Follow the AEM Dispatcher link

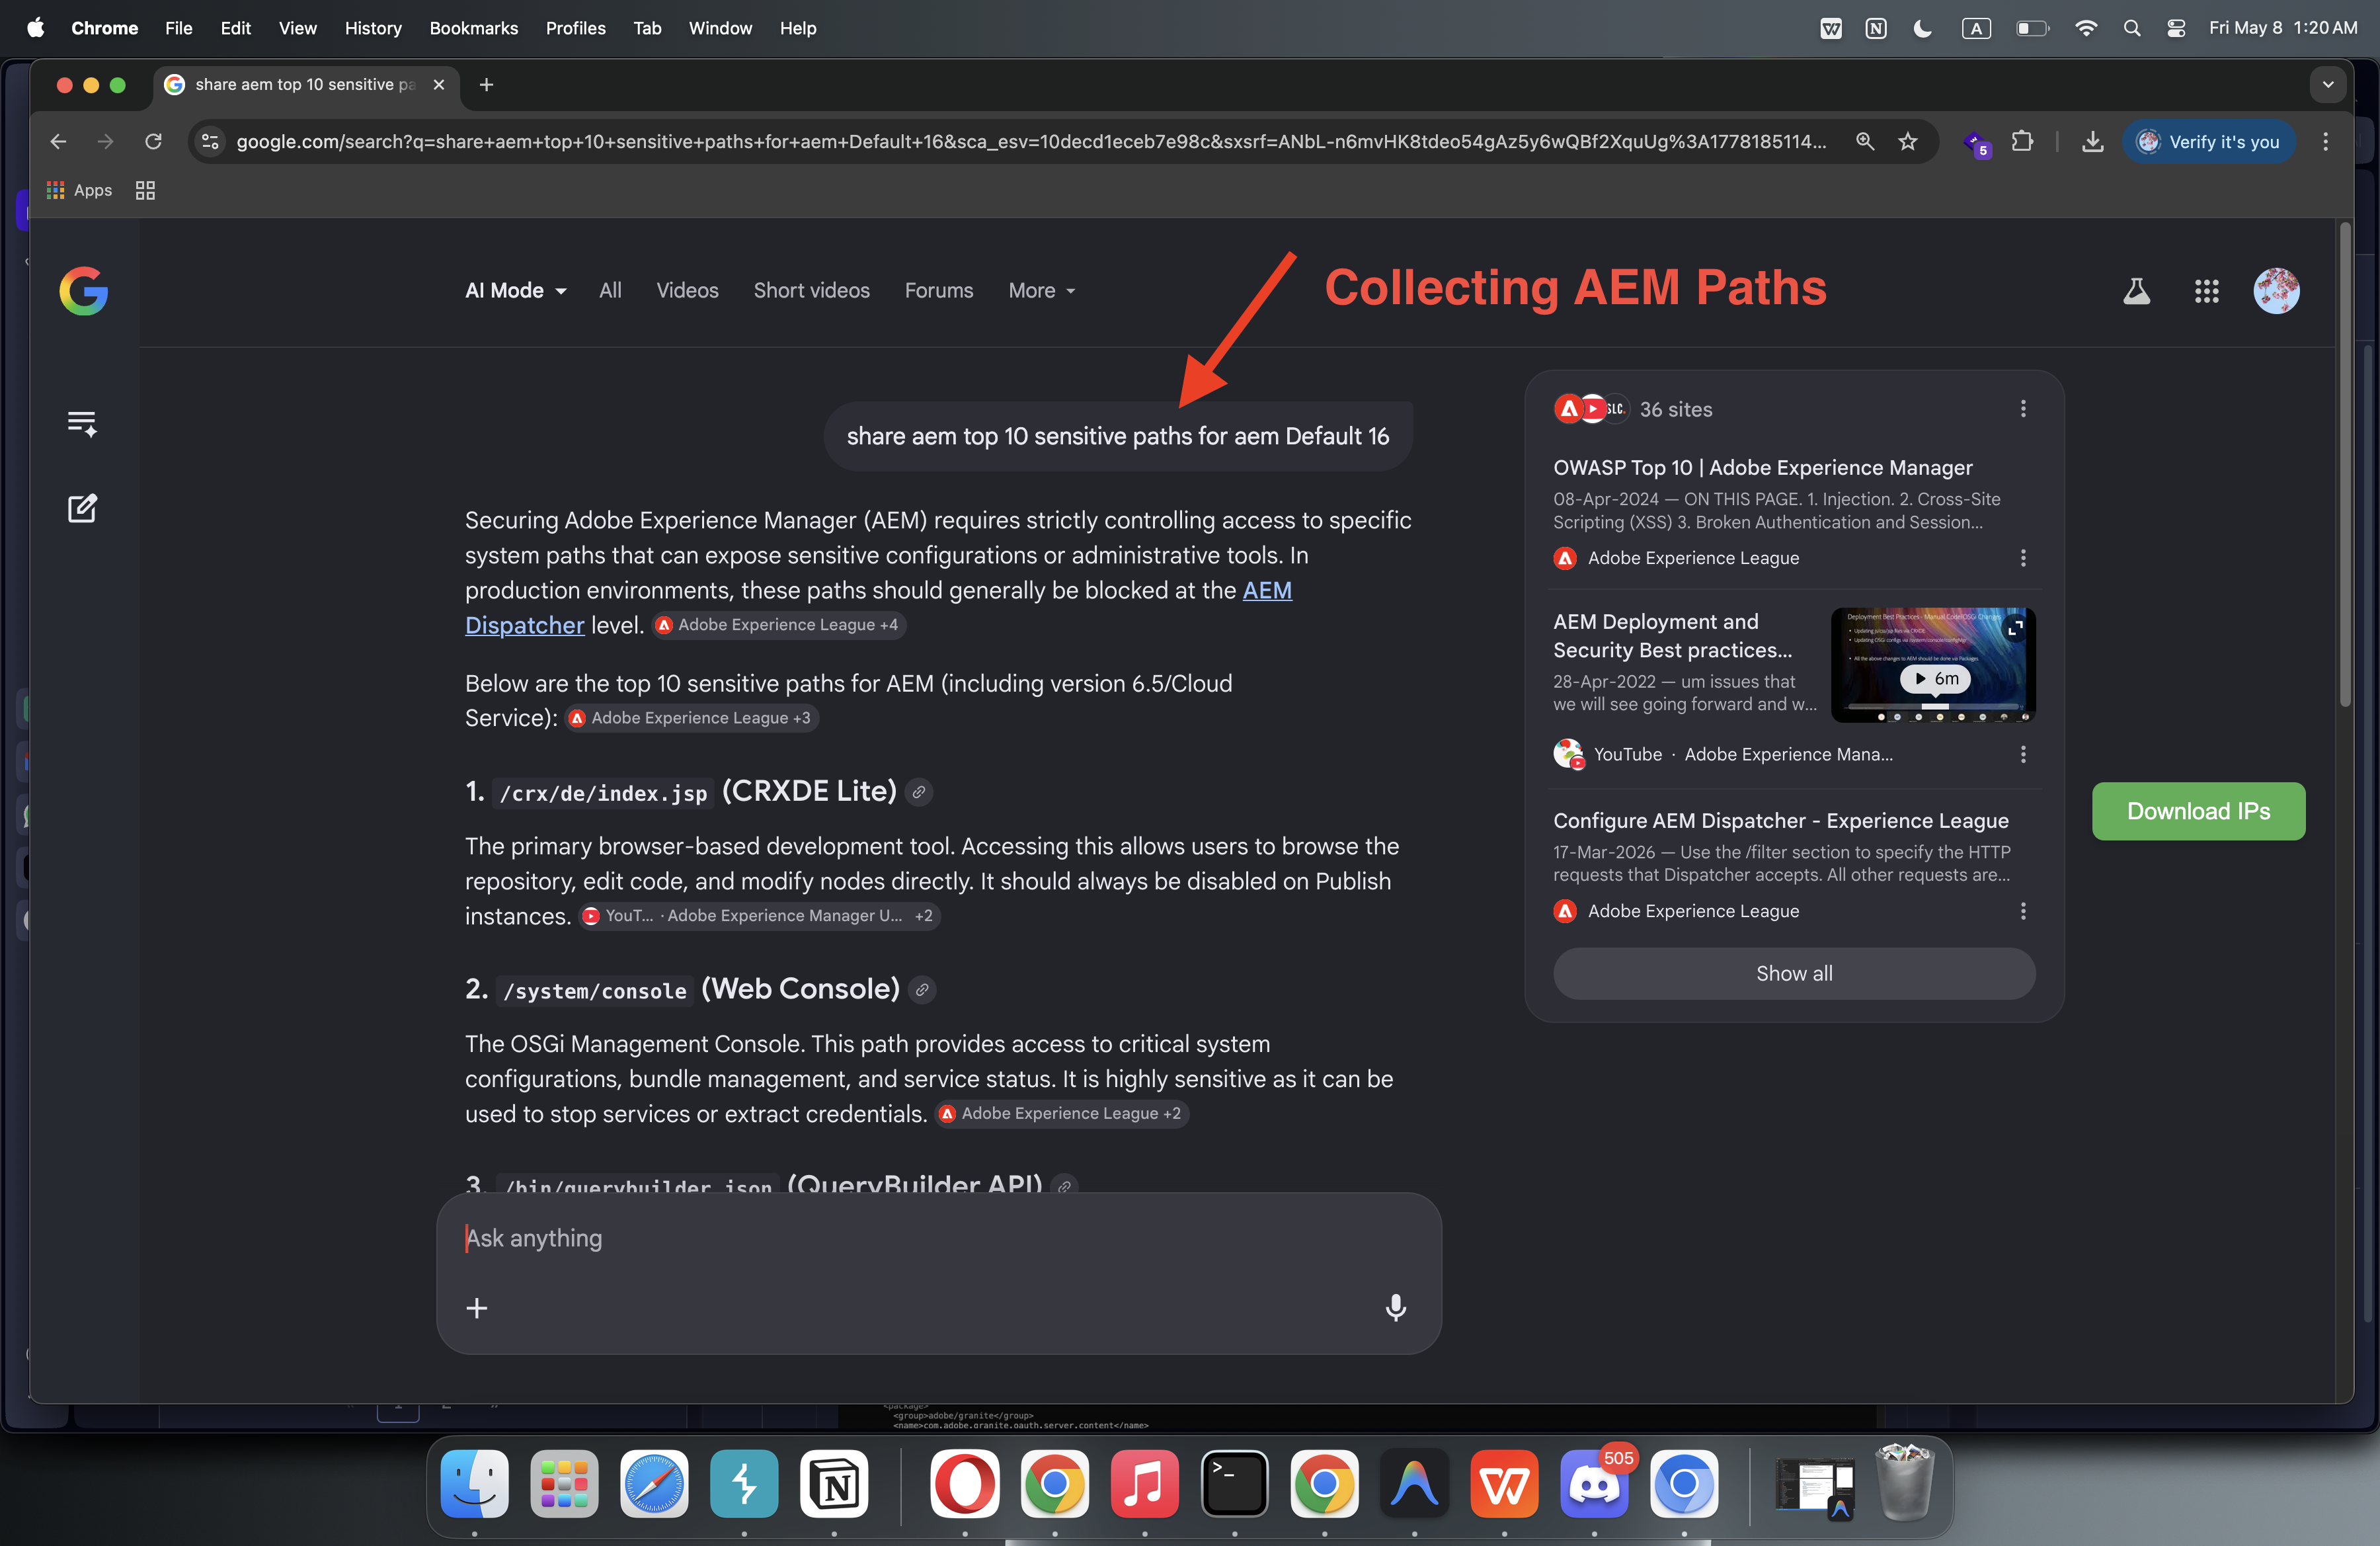[x=878, y=608]
